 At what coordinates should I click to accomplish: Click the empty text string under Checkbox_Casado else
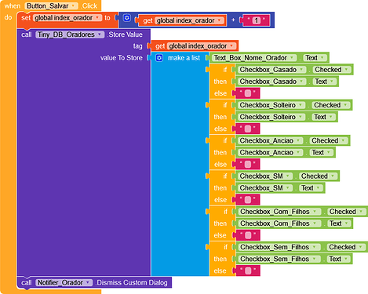coord(247,93)
